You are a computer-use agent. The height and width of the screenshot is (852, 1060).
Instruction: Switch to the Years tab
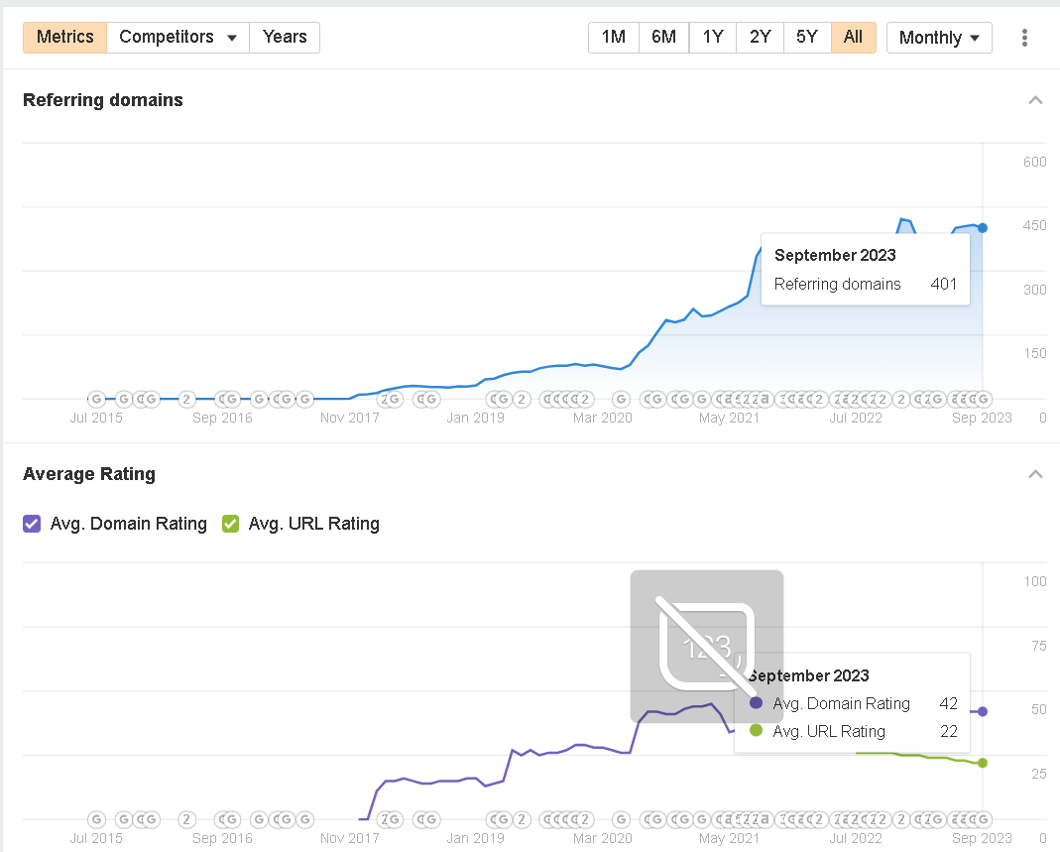(285, 37)
